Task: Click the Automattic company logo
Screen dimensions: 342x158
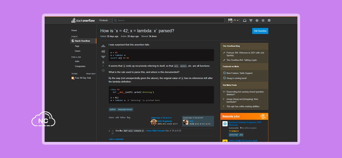Action: 225,124
